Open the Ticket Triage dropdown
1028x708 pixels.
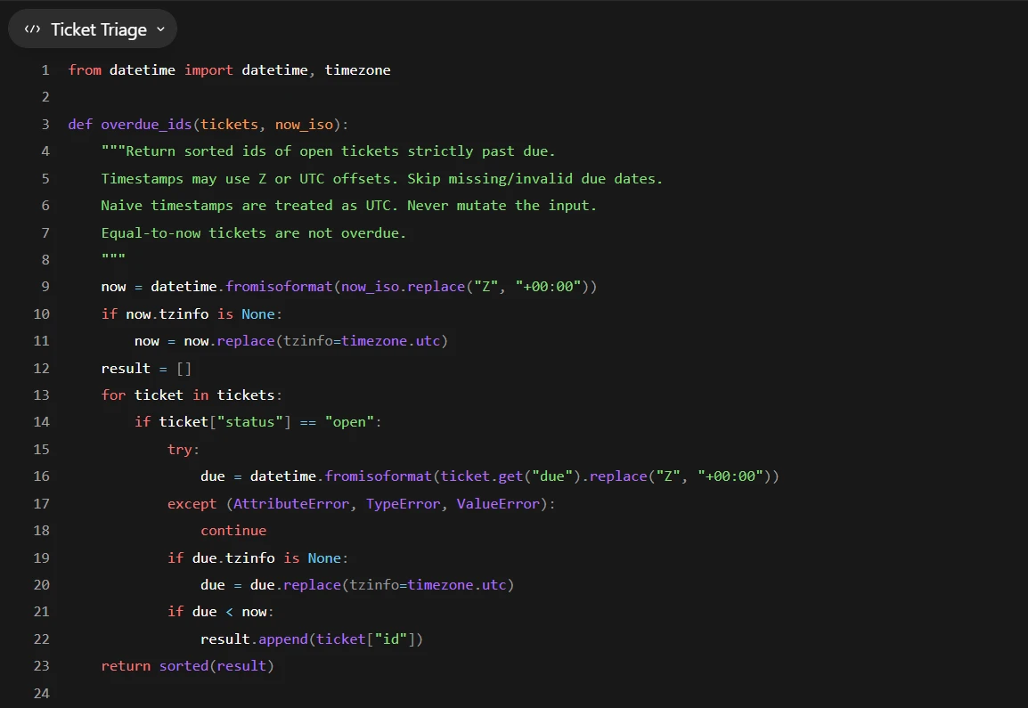click(93, 29)
